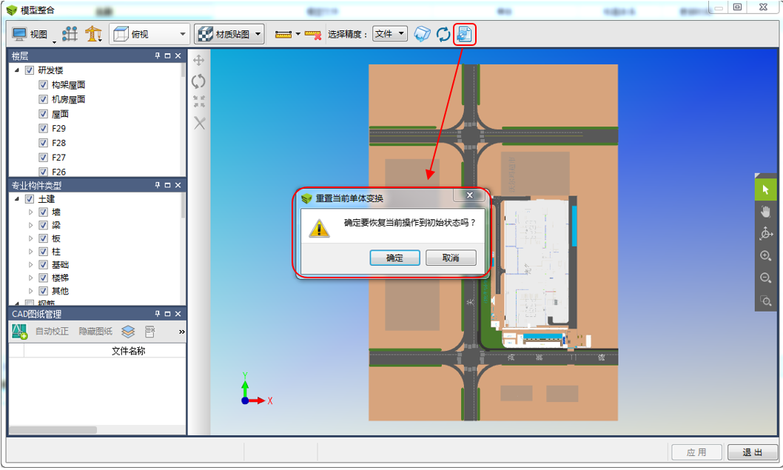Click the CAD panel horizontal scrollbar
The height and width of the screenshot is (470, 783).
click(53, 430)
